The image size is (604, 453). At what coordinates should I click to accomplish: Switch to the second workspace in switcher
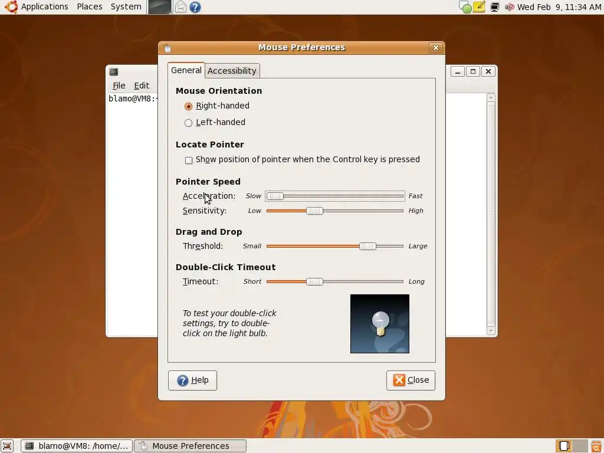click(x=580, y=446)
